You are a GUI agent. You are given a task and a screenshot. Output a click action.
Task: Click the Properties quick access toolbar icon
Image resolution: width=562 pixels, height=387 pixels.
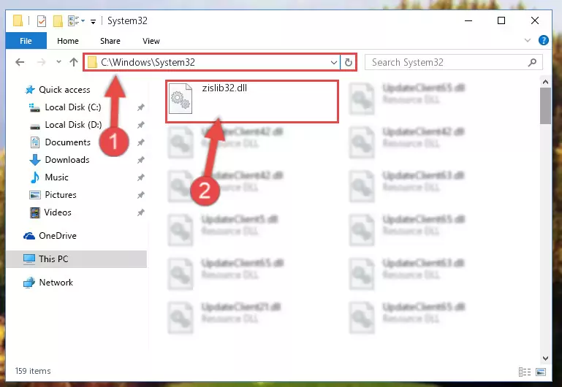point(42,21)
